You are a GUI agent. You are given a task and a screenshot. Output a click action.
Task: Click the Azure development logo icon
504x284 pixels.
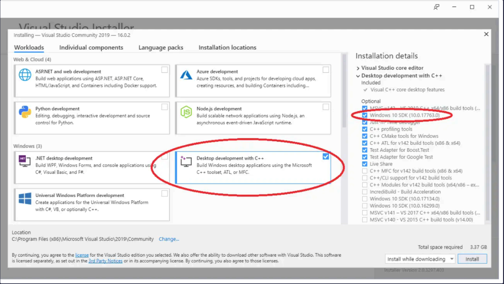point(186,75)
